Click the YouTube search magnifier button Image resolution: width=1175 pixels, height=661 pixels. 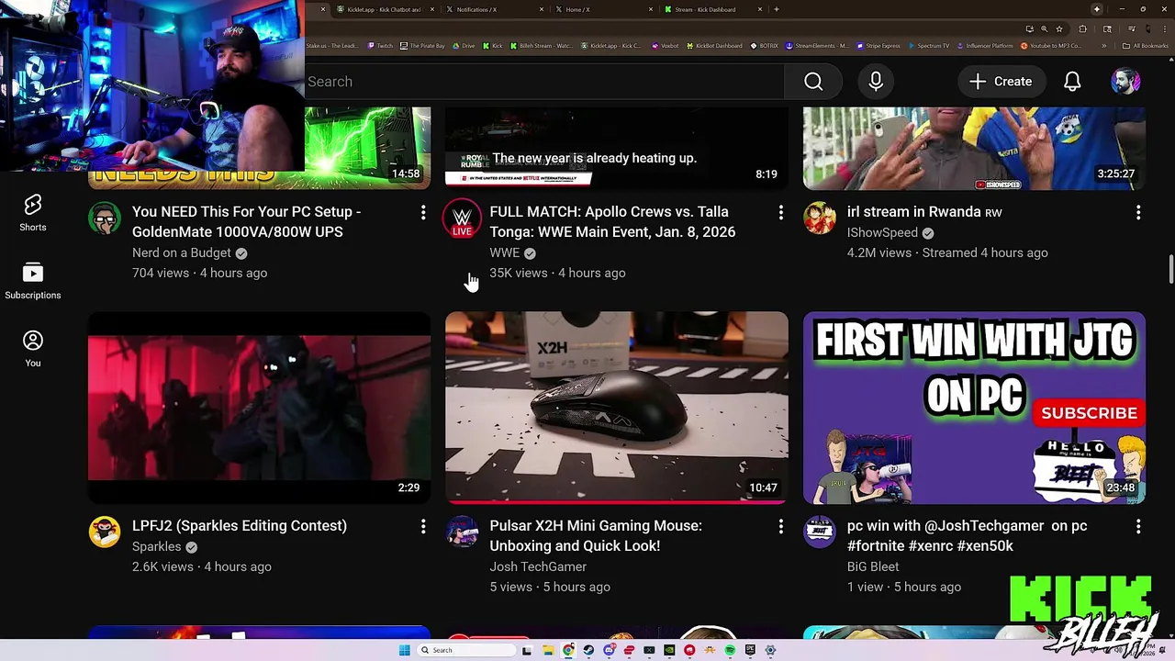pos(813,82)
